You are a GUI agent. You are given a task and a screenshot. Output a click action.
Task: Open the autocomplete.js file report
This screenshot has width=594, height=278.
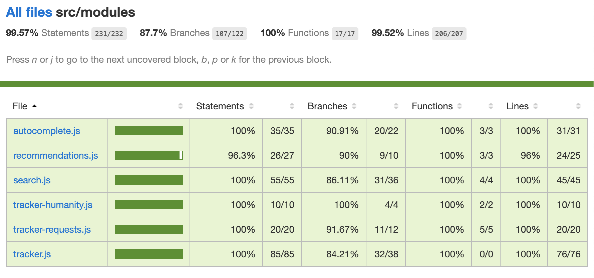[47, 131]
